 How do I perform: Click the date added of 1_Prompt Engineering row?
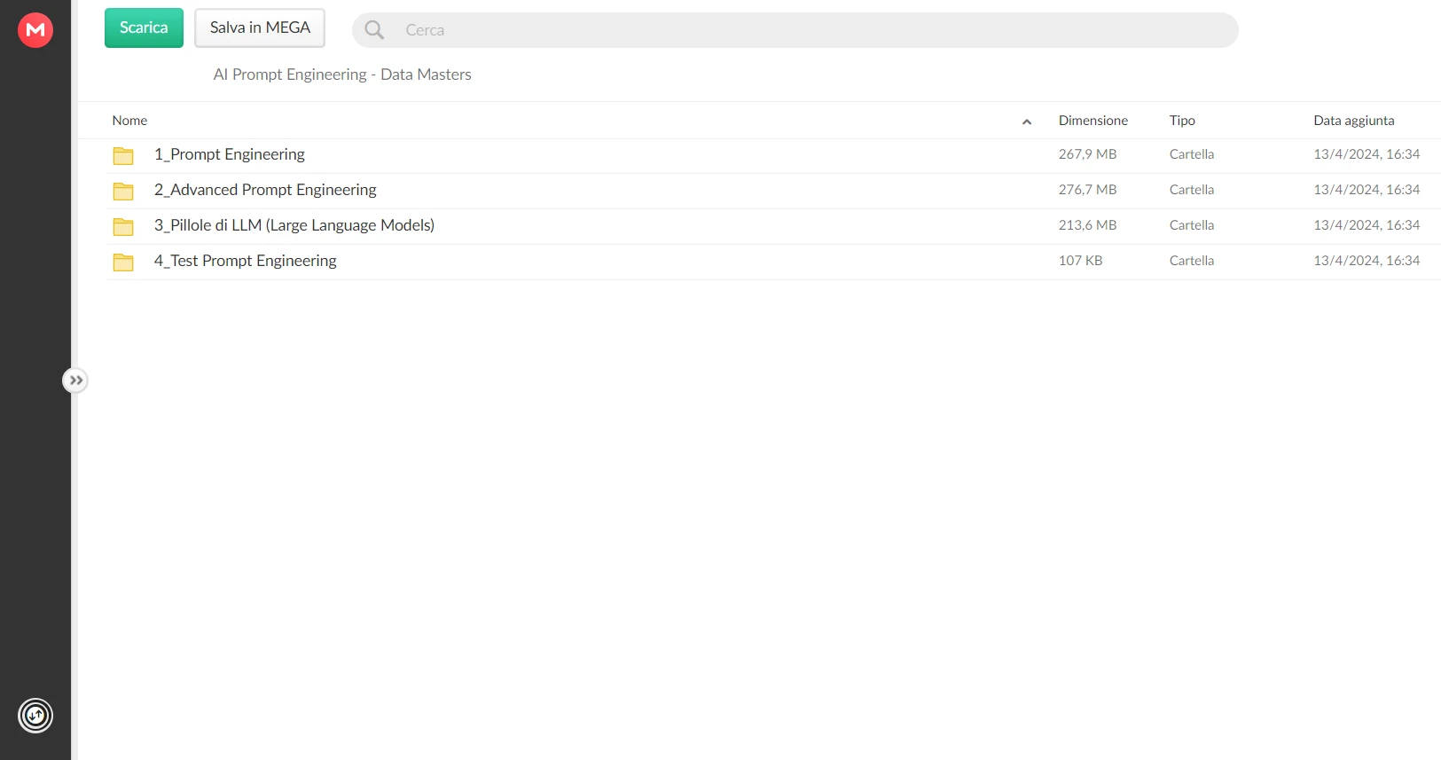coord(1367,154)
